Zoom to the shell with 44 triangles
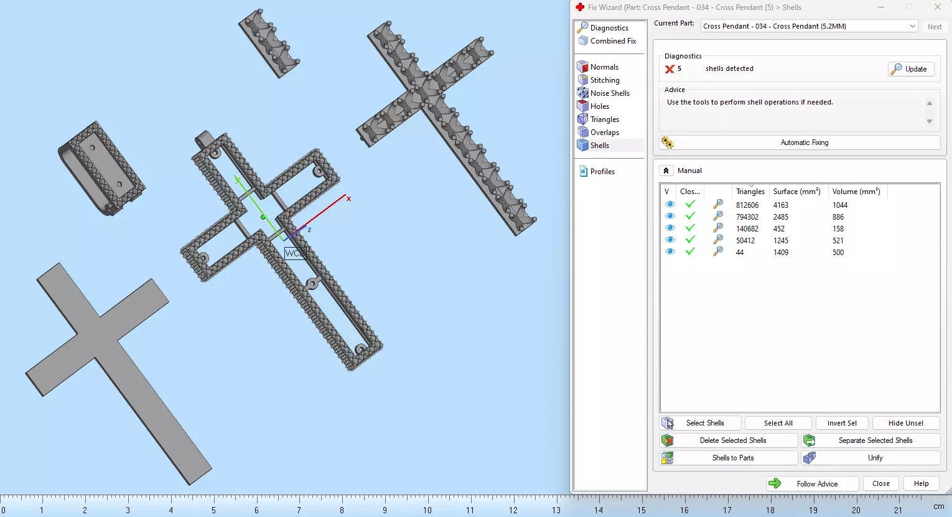 [718, 251]
